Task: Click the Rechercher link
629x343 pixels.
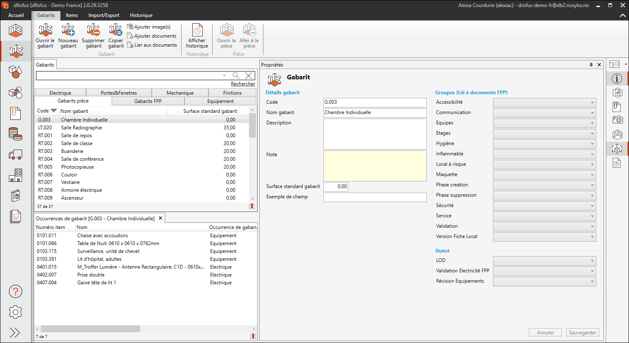Action: point(243,84)
